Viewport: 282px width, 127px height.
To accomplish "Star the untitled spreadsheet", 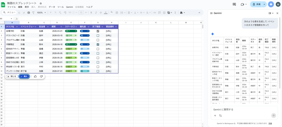I will 41,3.
